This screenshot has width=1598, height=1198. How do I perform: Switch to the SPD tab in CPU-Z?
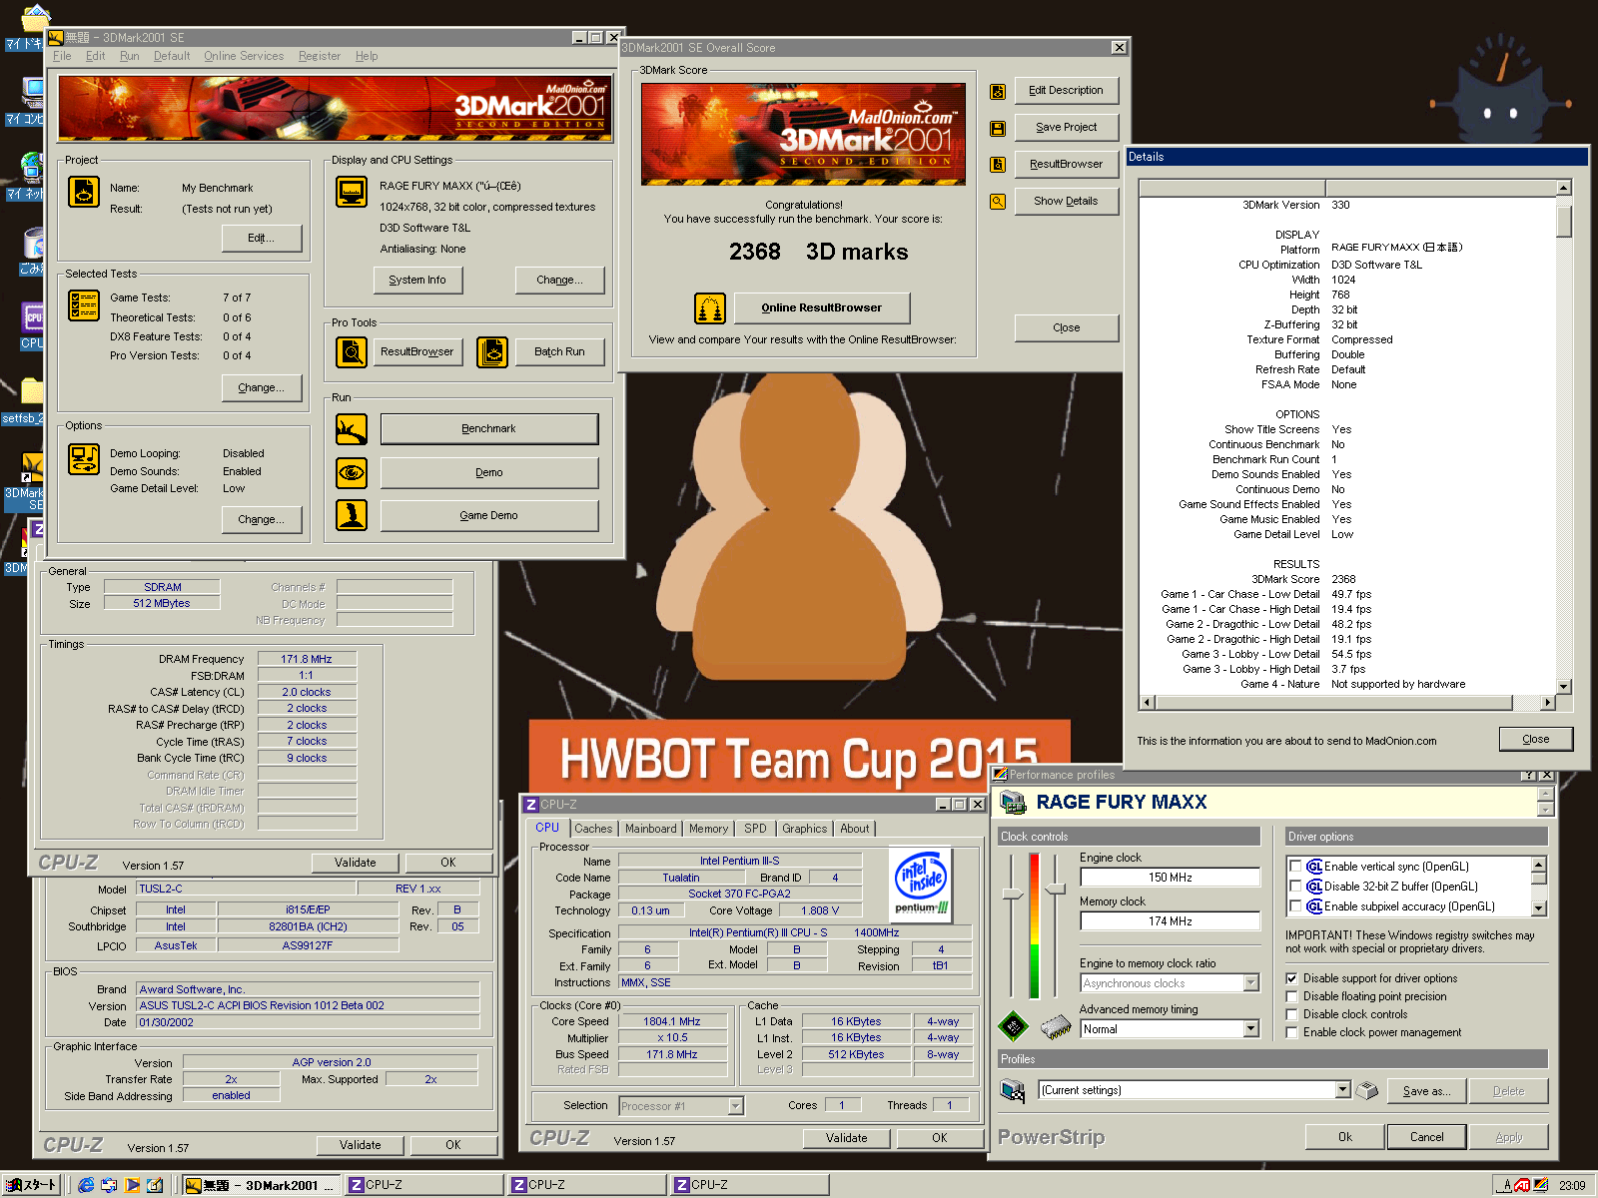(755, 829)
